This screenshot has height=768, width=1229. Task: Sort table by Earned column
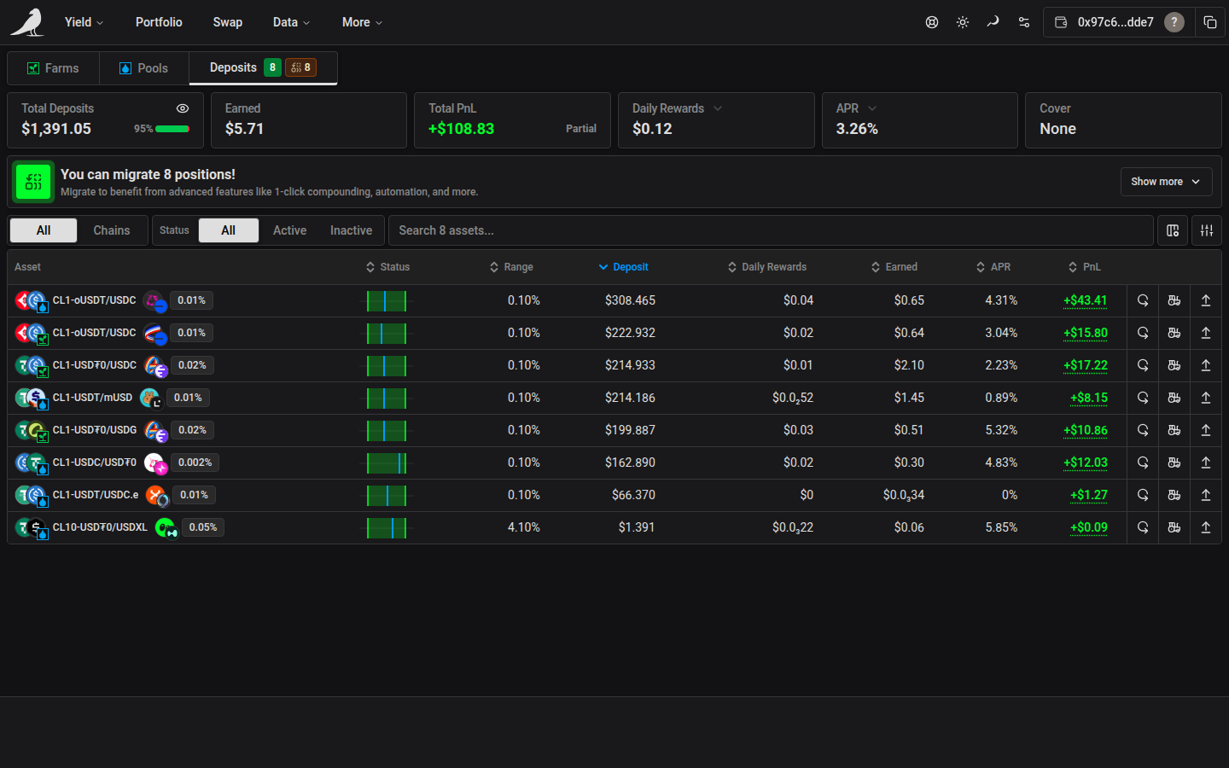click(894, 267)
